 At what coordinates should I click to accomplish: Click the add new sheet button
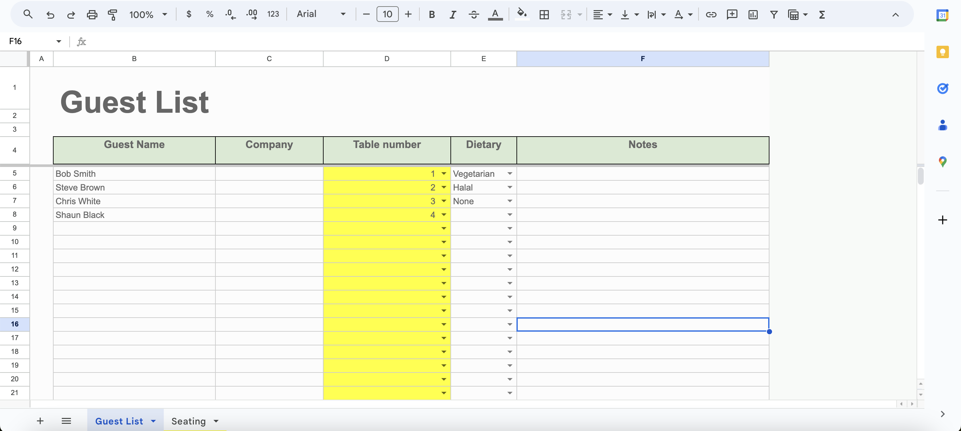coord(40,421)
